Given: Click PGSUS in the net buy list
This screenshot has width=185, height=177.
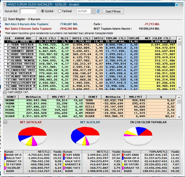Looking at the screenshot, I should click(x=10, y=113).
